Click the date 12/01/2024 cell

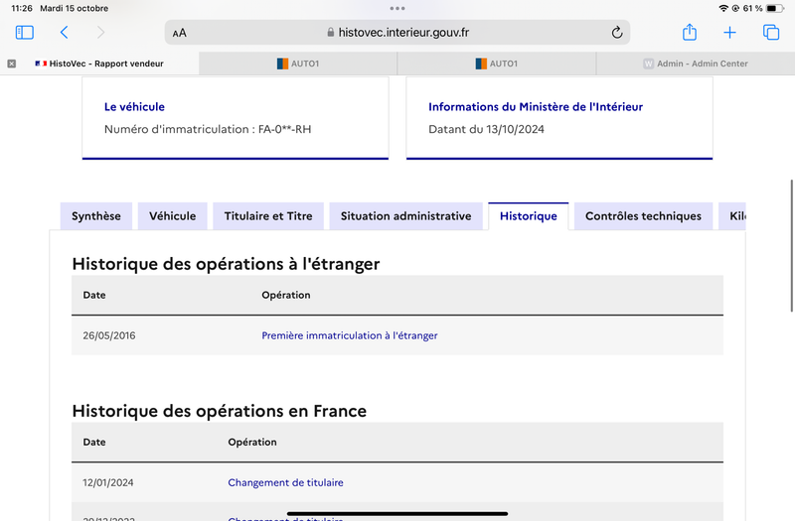[108, 482]
